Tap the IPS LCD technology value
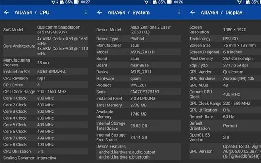This screenshot has height=163, width=261. [230, 39]
